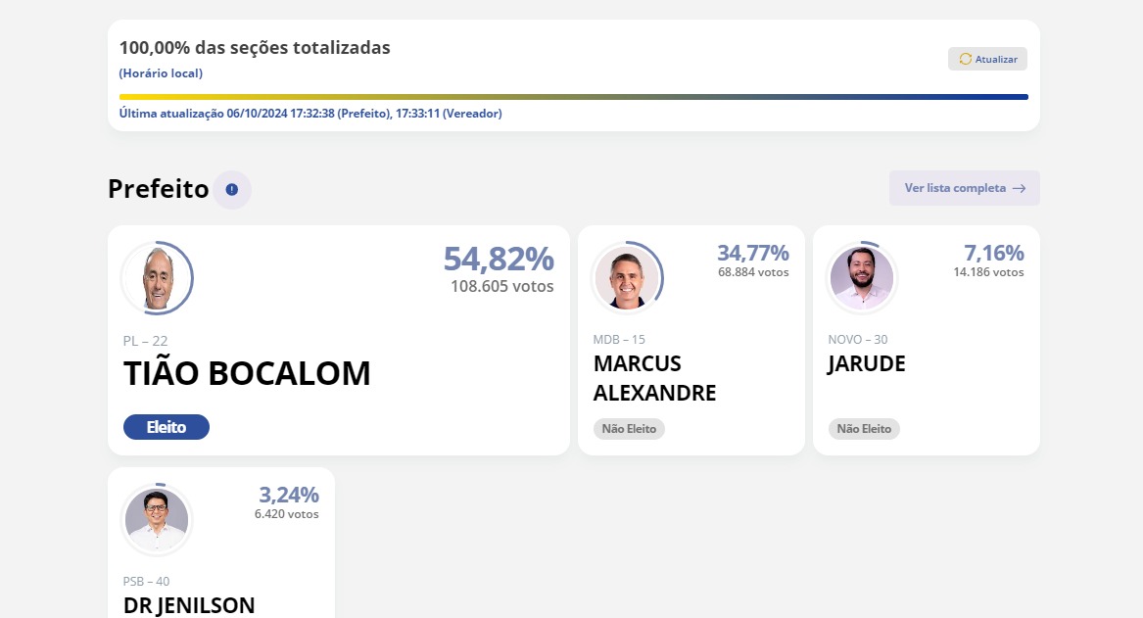Click the Horário local label
Viewport: 1143px width, 618px height.
pos(161,72)
